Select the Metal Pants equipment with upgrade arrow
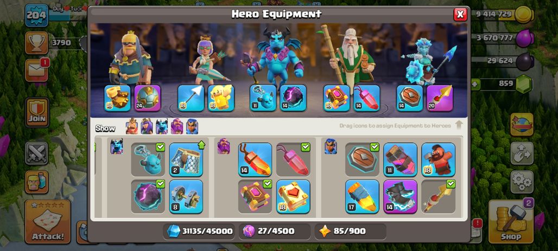 tap(186, 159)
